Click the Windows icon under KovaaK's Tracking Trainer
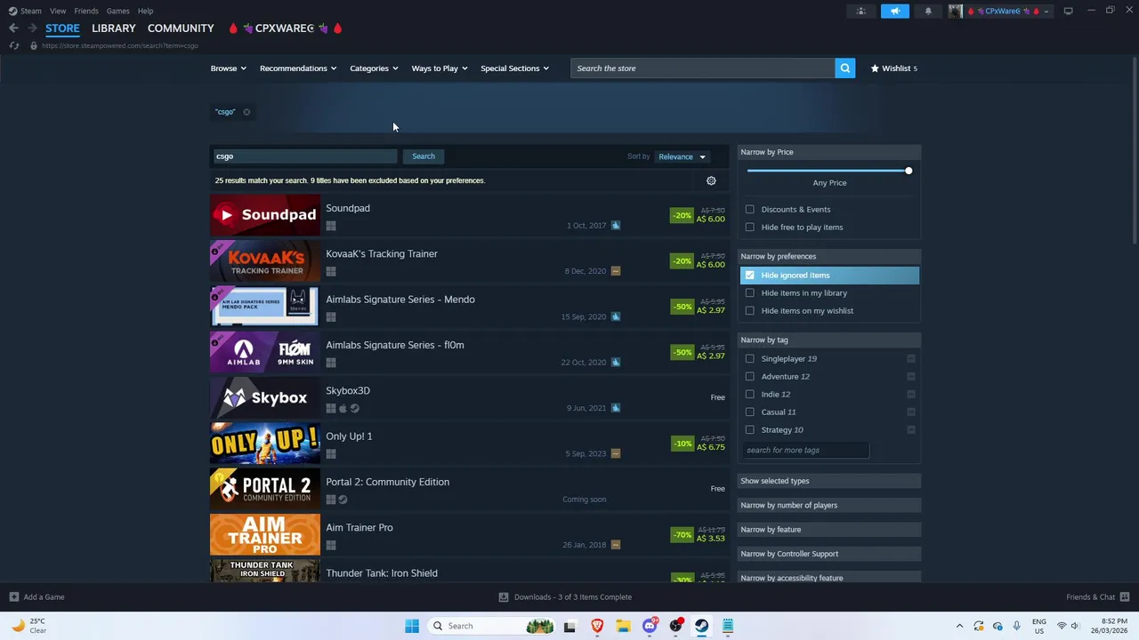1139x640 pixels. tap(331, 272)
